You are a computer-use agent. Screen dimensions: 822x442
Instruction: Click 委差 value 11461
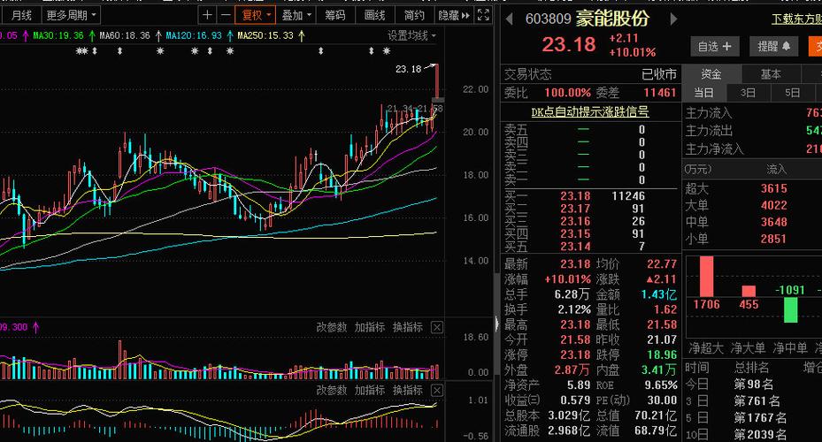660,93
